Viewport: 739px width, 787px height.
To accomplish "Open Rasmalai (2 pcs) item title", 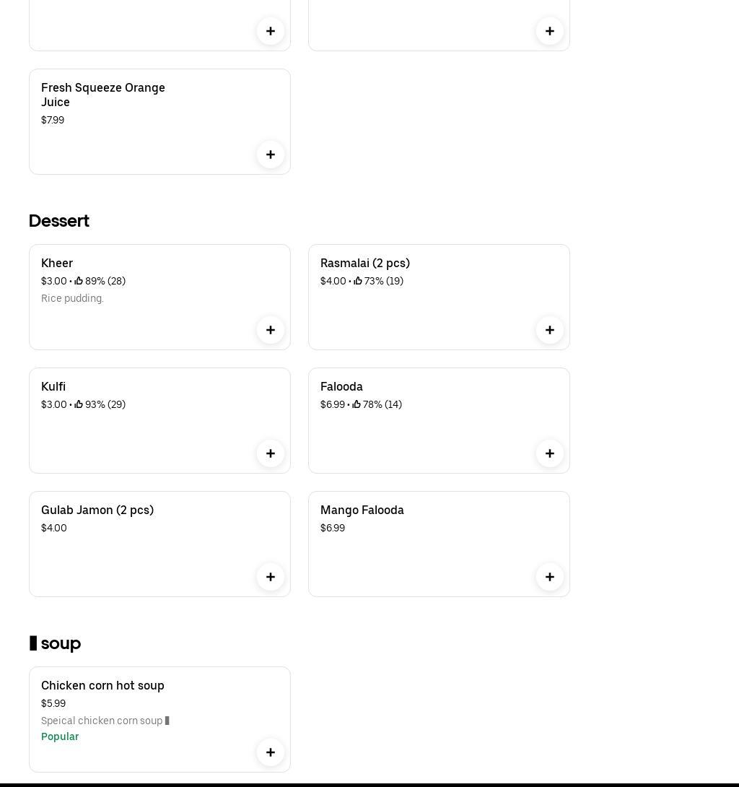I will [x=365, y=264].
